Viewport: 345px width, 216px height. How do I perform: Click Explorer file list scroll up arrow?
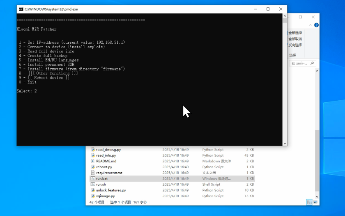(317, 71)
